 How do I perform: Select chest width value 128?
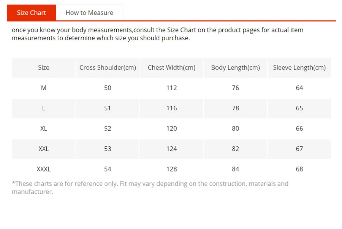click(171, 169)
